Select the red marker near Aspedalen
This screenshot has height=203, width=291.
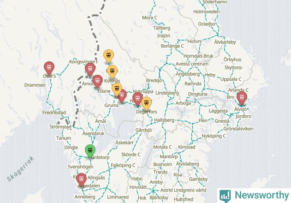click(x=81, y=179)
